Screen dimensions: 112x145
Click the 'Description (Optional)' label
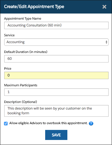21,102
